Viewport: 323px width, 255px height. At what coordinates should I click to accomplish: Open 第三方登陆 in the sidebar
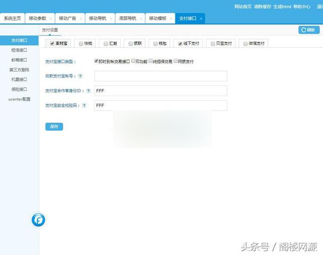pos(19,70)
